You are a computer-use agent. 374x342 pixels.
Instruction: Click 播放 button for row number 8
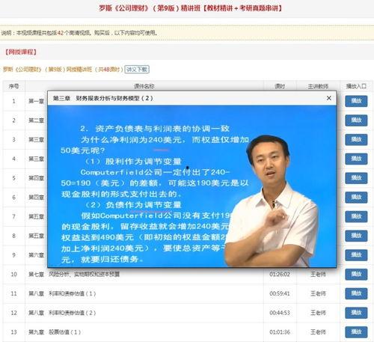tap(356, 236)
